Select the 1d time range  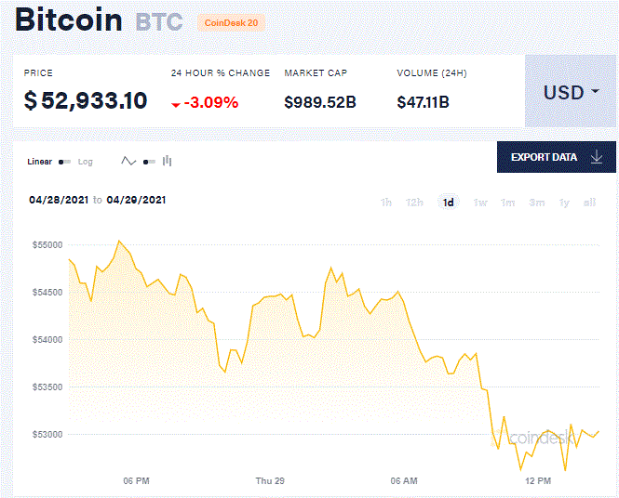[x=448, y=203]
